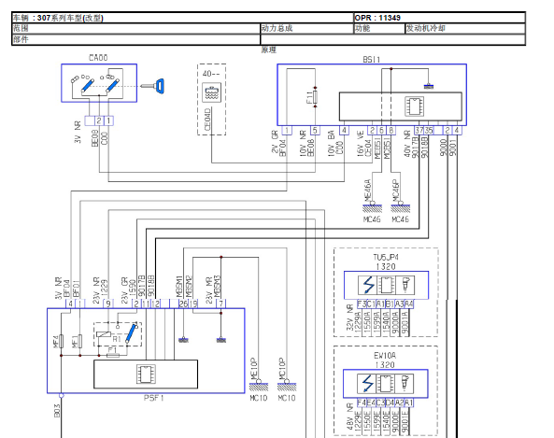Select TU5JP4 connector pin B1
The height and width of the screenshot is (438, 554).
[x=390, y=304]
